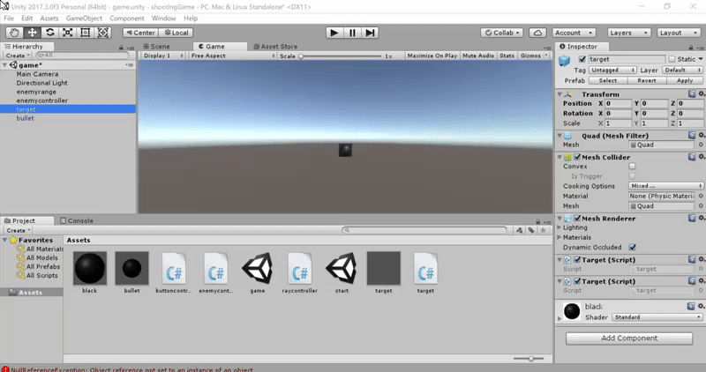The width and height of the screenshot is (706, 372).
Task: Disable the Mesh Collider component checkbox
Action: (577, 157)
